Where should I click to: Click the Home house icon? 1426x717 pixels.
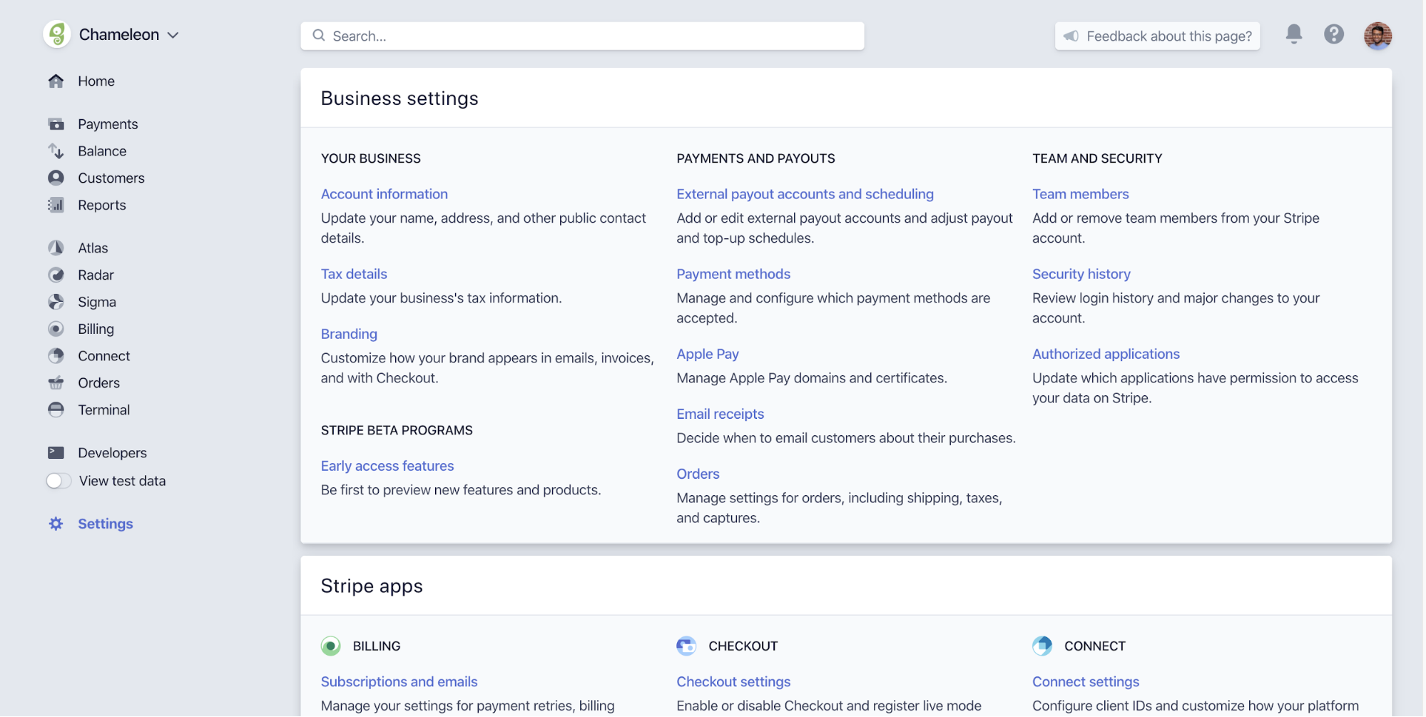[x=56, y=81]
